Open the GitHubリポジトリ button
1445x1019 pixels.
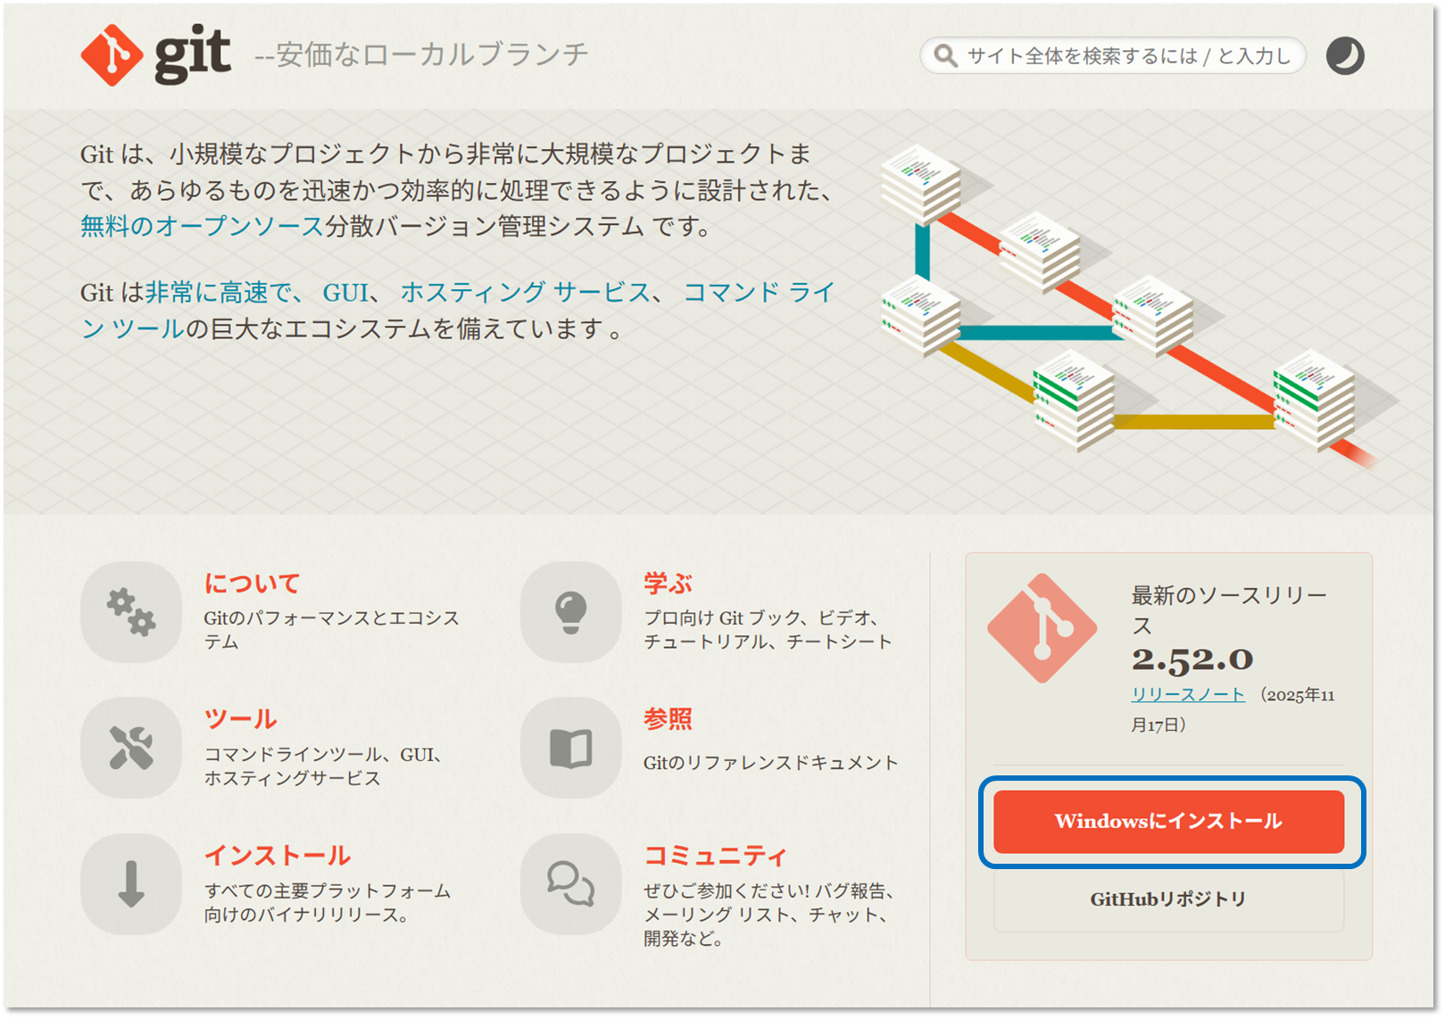click(x=1168, y=899)
